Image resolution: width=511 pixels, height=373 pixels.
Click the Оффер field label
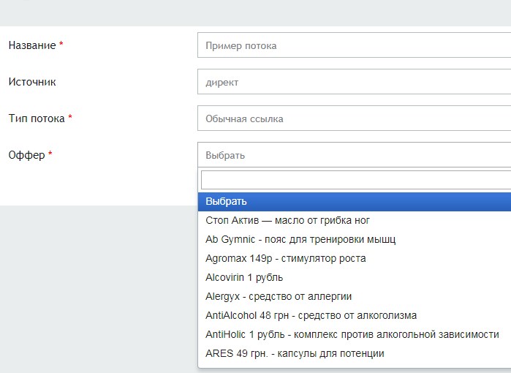pos(26,155)
